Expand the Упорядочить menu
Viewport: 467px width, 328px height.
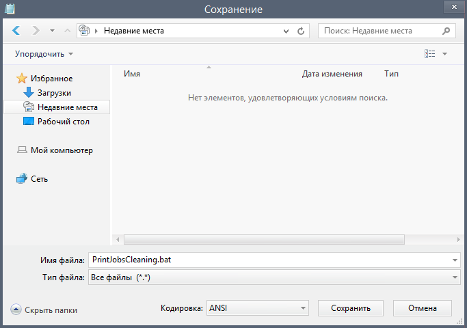coord(44,54)
